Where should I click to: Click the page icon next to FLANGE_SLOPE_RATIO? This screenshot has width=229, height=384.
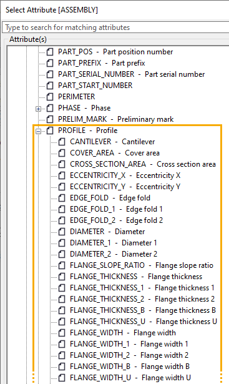(x=62, y=265)
